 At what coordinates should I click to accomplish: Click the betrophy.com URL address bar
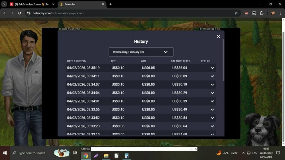(x=114, y=13)
